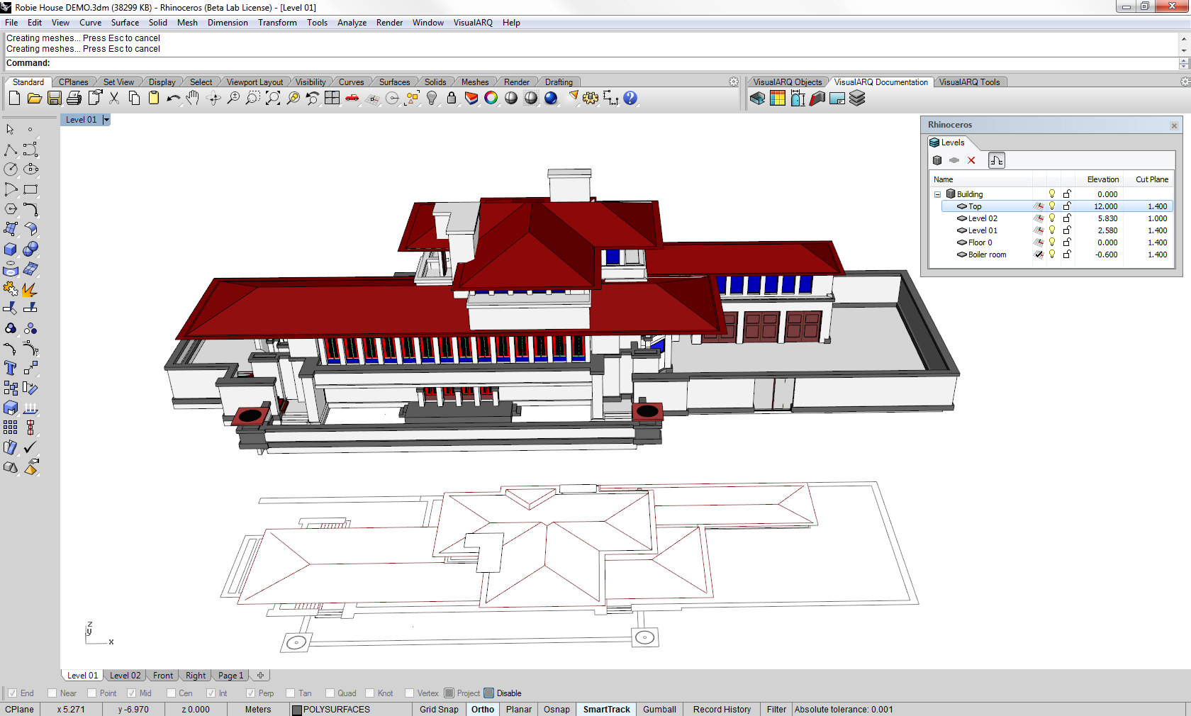Open the color wheel material icon
The image size is (1191, 716).
491,99
